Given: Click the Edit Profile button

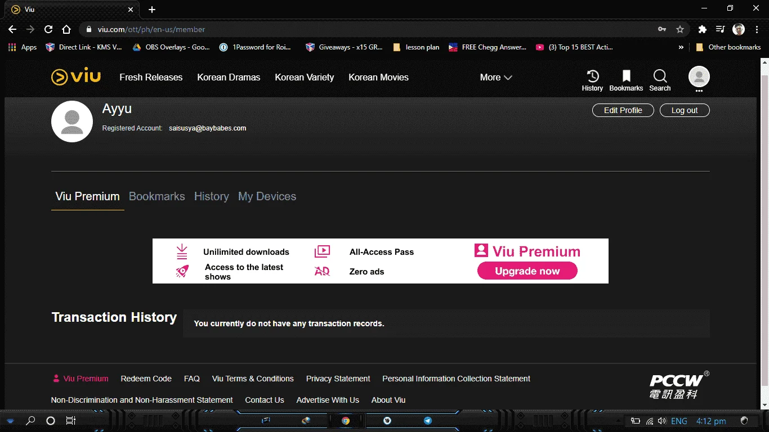Looking at the screenshot, I should [623, 110].
